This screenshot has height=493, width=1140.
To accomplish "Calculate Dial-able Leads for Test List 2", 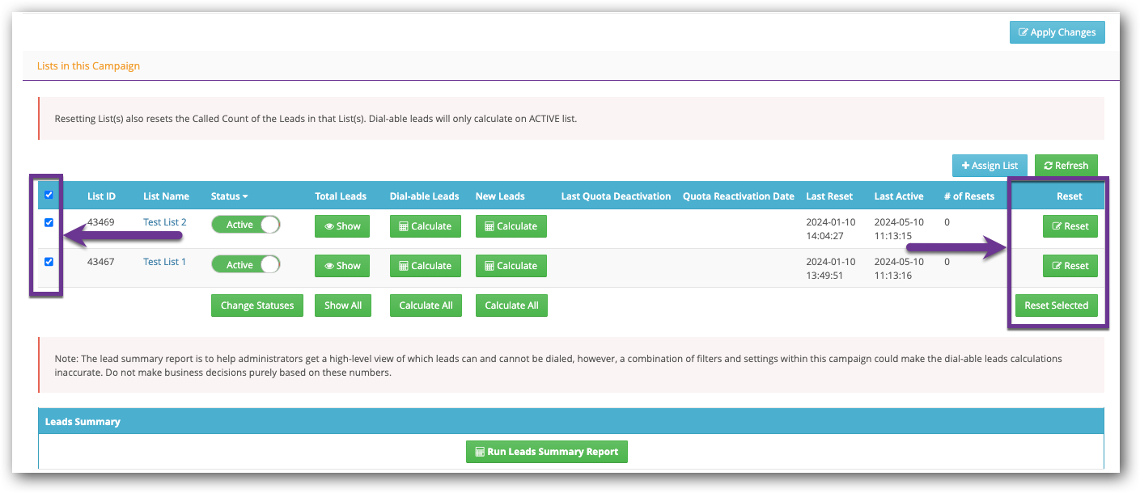I will pyautogui.click(x=425, y=226).
